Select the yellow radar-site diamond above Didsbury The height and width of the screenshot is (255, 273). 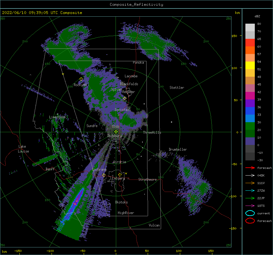(116, 132)
